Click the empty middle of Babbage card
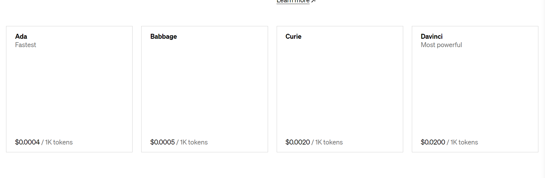This screenshot has height=178, width=545. (x=205, y=89)
